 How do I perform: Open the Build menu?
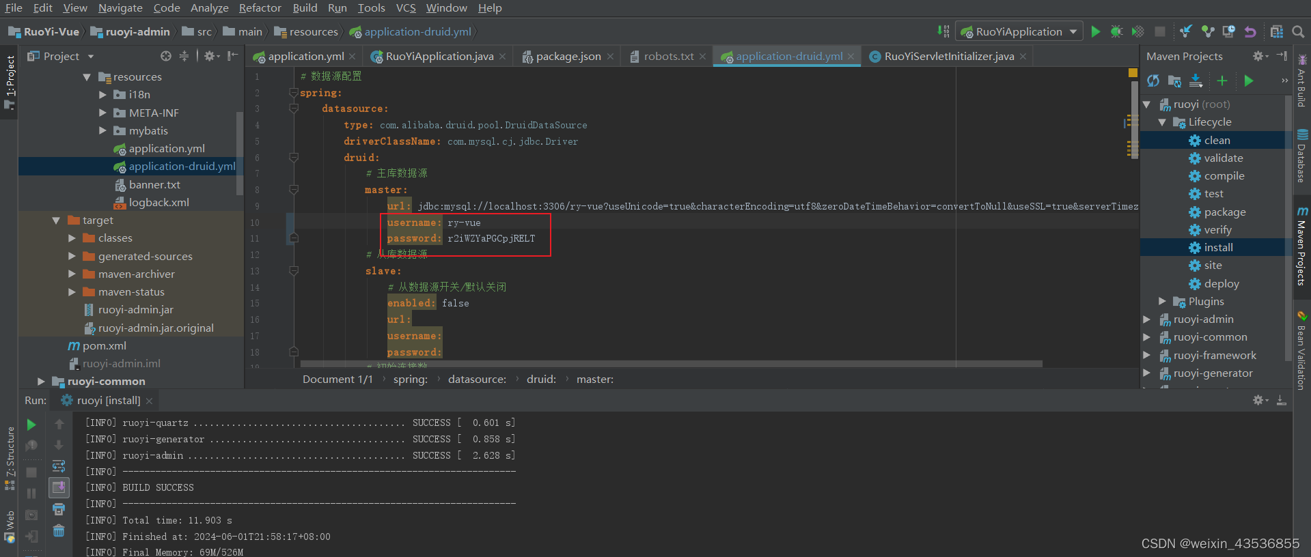click(305, 8)
